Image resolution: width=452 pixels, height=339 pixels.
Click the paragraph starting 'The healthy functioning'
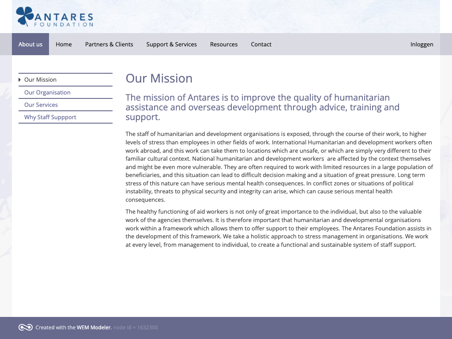click(279, 228)
